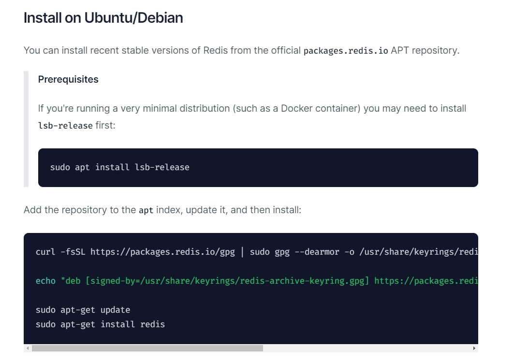This screenshot has width=514, height=362.
Task: Click the signed-by keyring path in echo line
Action: coord(227,281)
